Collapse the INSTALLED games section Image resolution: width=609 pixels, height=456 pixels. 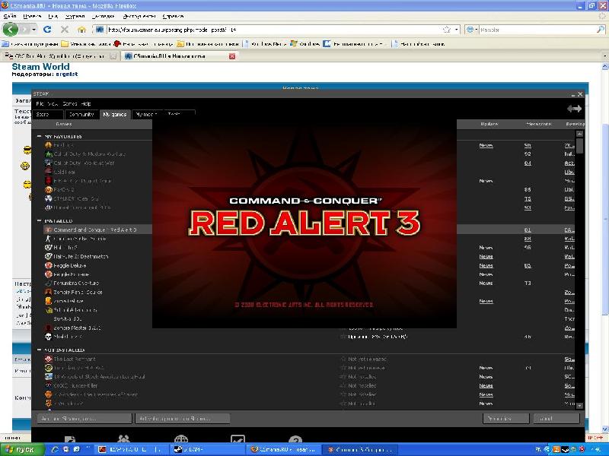click(40, 221)
